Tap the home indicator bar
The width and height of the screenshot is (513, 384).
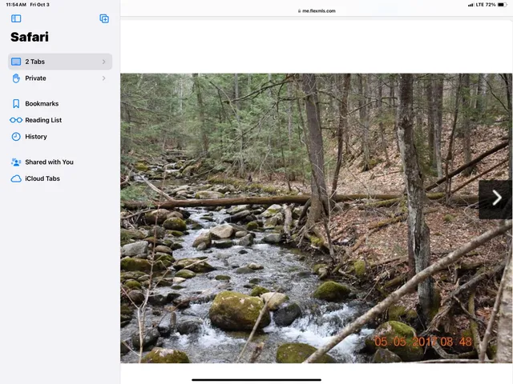tap(256, 379)
